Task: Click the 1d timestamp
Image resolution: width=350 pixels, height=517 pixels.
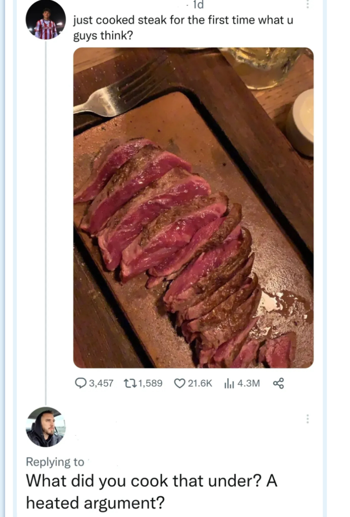Action: (x=198, y=5)
